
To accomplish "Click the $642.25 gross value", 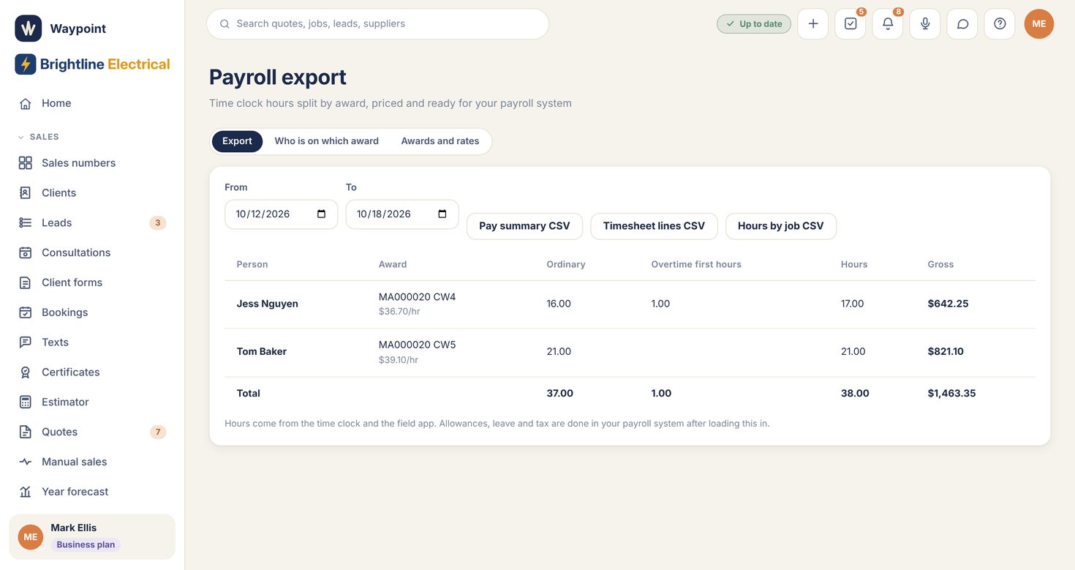I will point(948,304).
